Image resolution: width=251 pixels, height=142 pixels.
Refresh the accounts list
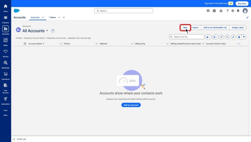pos(221,37)
